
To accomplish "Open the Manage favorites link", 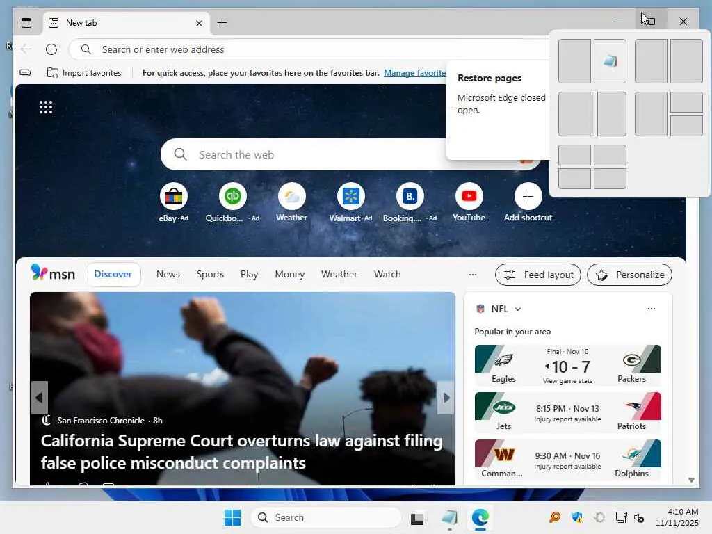I will point(414,72).
